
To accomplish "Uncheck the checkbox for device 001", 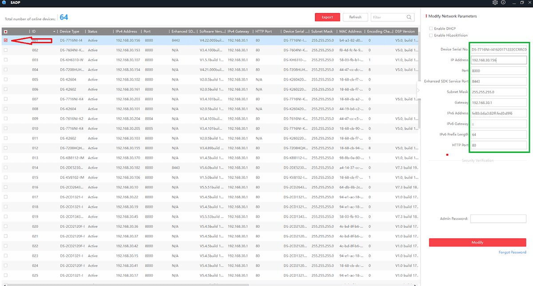I will [x=5, y=40].
